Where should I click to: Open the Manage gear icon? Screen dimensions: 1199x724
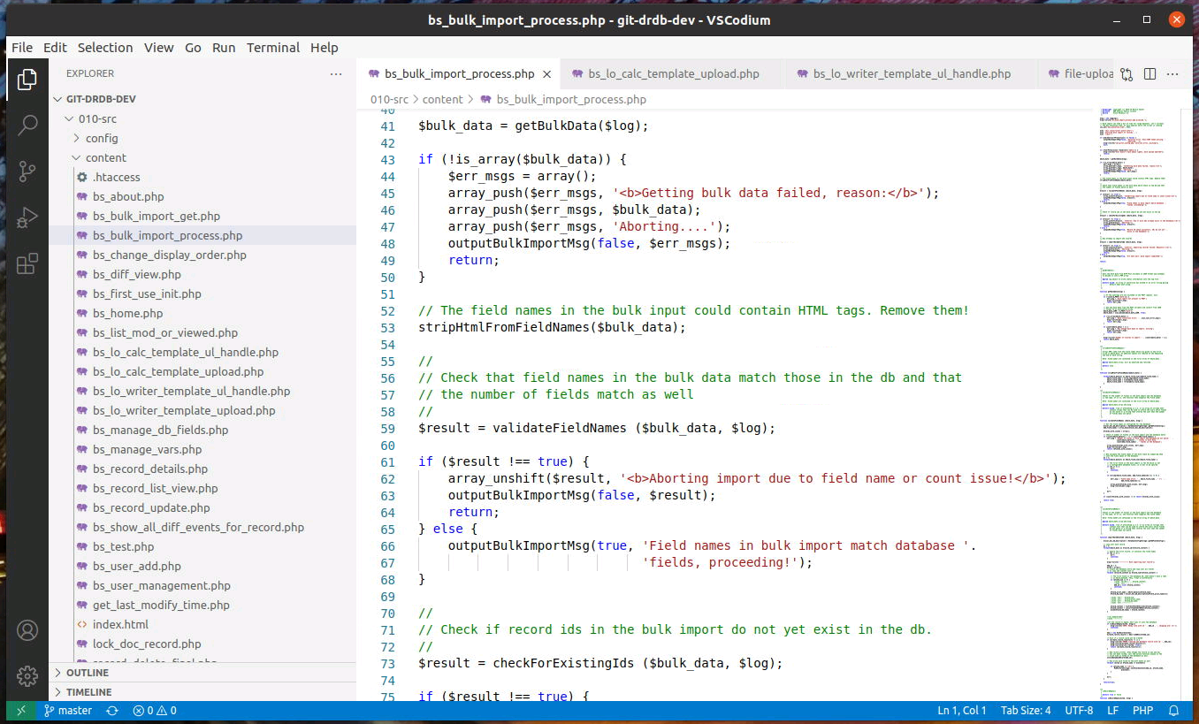click(x=27, y=676)
